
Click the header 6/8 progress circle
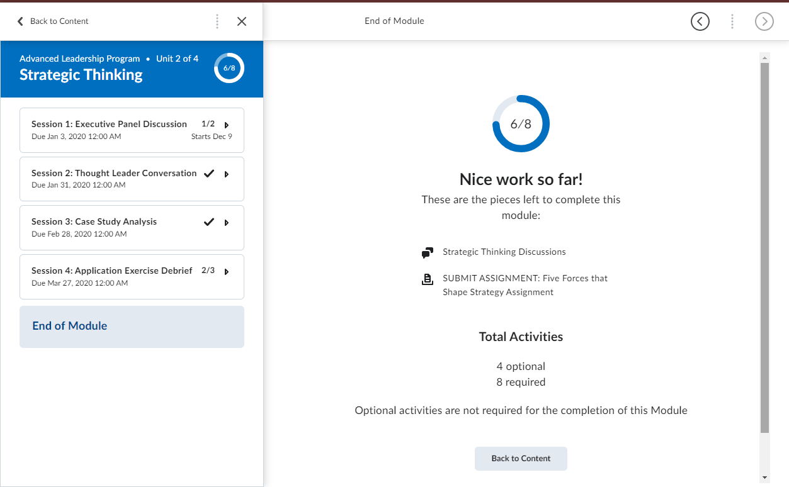tap(229, 68)
